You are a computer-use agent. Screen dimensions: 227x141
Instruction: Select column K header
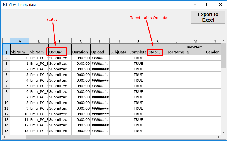click(157, 41)
